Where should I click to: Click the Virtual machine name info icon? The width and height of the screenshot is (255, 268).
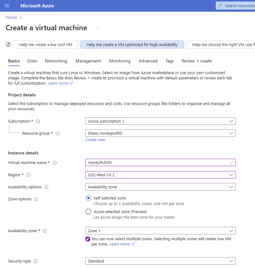coord(55,163)
